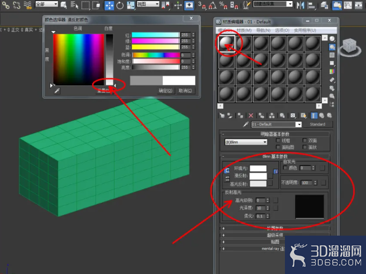The width and height of the screenshot is (366, 274).
Task: Open 导航(N) menu in Material Editor
Action: [263, 30]
